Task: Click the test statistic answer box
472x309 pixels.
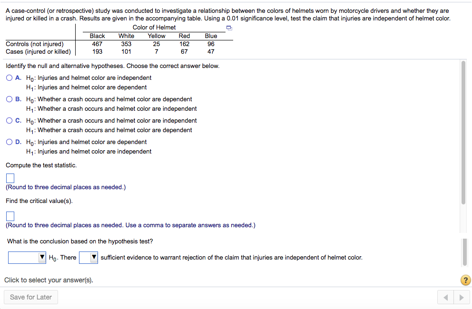Action: tap(10, 178)
